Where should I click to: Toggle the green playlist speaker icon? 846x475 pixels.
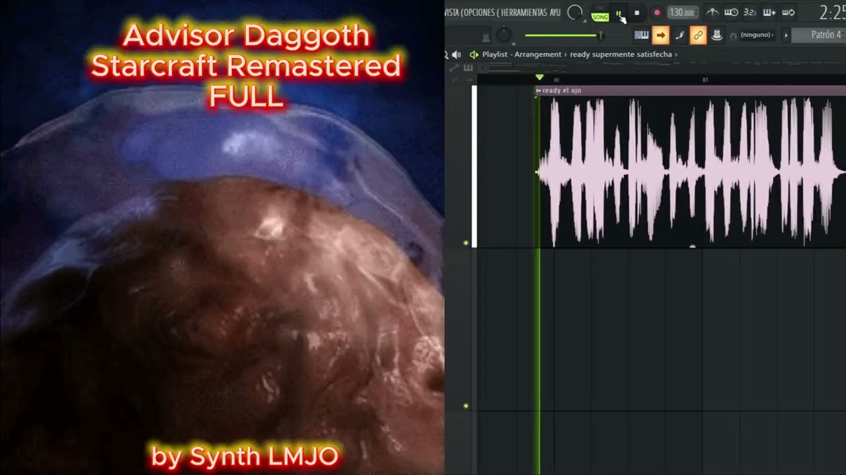473,55
